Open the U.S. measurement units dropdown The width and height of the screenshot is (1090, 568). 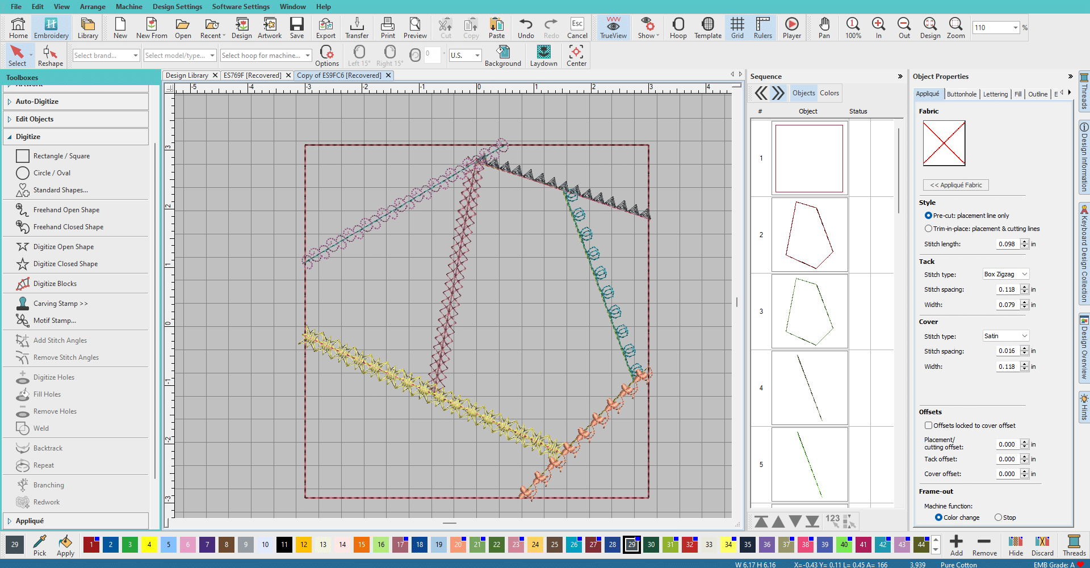(466, 56)
